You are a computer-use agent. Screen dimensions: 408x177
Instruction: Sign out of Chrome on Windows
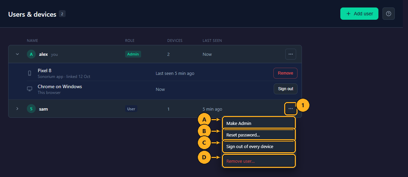point(286,89)
